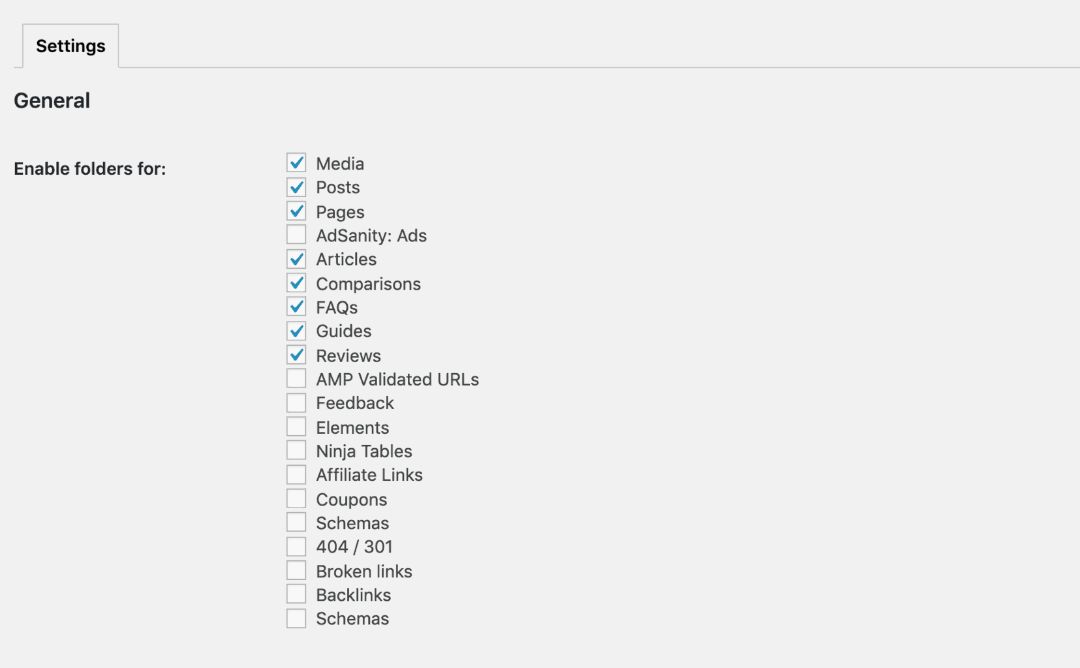Enable folders for Broken links
The height and width of the screenshot is (668, 1080).
pos(296,571)
